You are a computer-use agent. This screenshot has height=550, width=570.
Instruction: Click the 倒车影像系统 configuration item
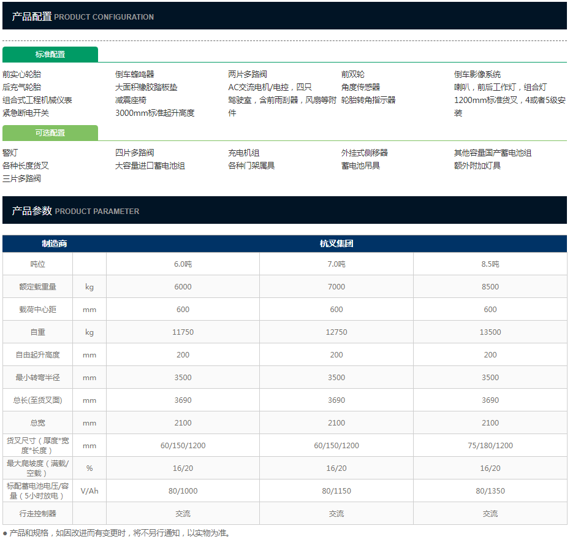(x=477, y=74)
